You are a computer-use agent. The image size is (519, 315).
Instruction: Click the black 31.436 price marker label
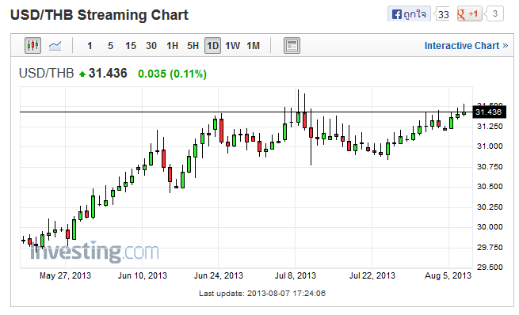pos(489,112)
